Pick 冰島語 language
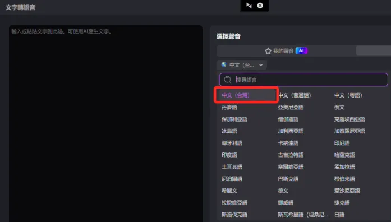Screen dimensions: 391x222 pyautogui.click(x=229, y=131)
